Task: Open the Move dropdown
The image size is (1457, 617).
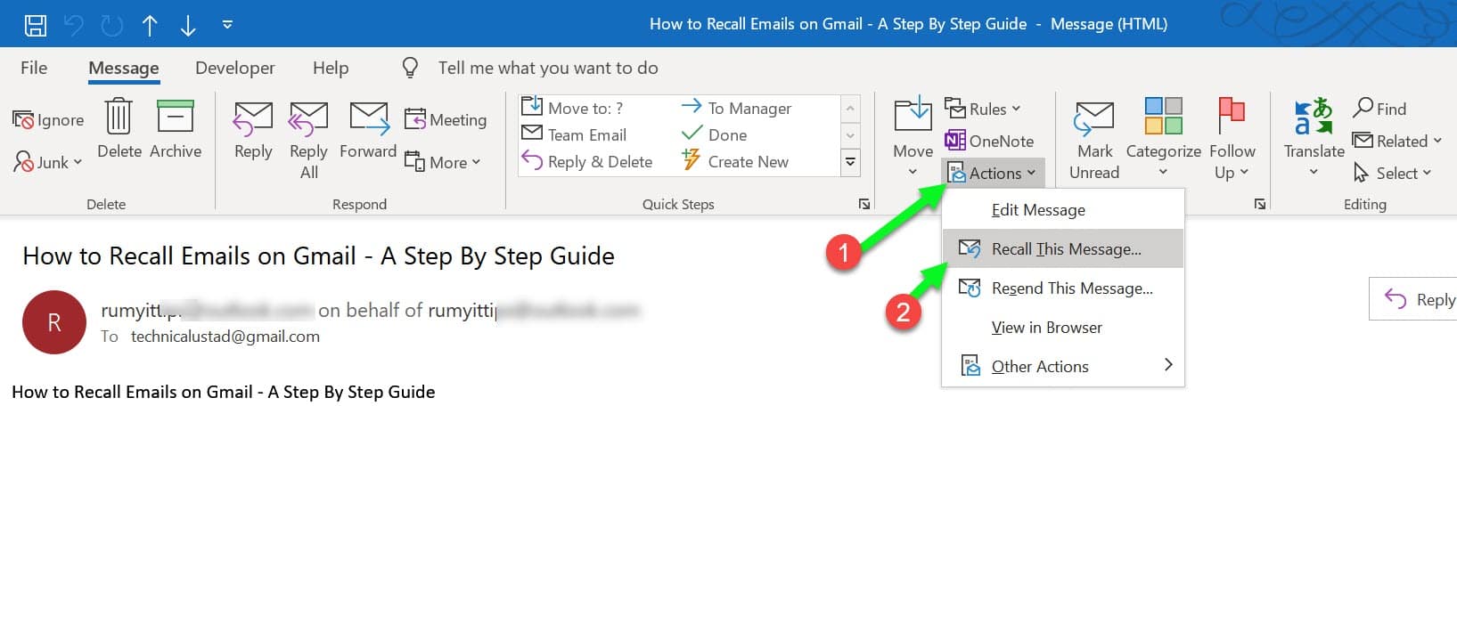Action: [913, 139]
